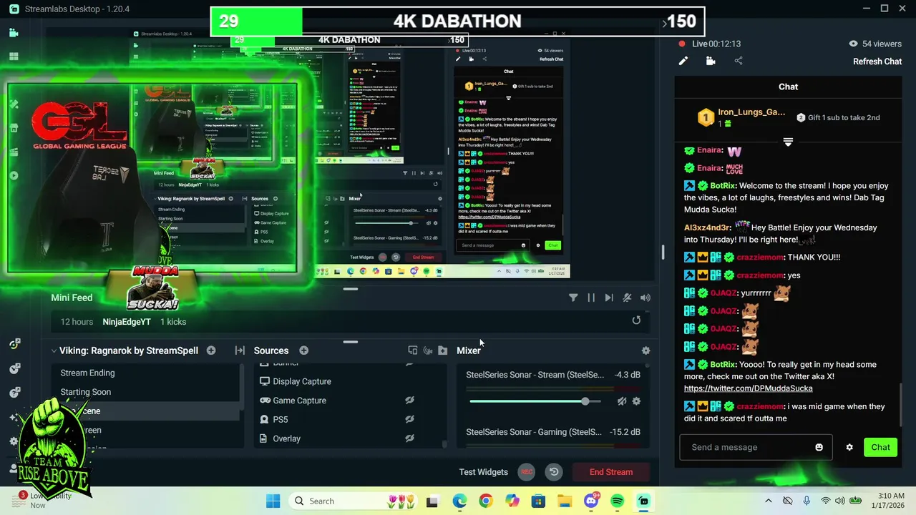Open Spotify from the taskbar
916x515 pixels.
(618, 501)
